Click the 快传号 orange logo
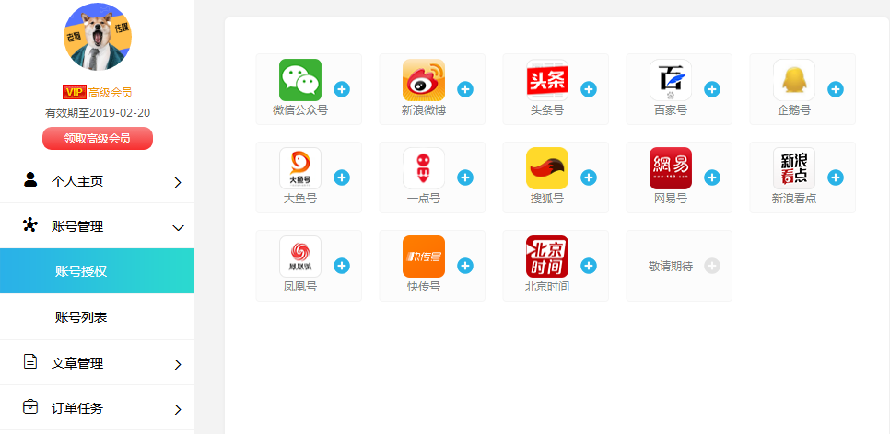Screen dimensions: 890x434 tap(424, 257)
